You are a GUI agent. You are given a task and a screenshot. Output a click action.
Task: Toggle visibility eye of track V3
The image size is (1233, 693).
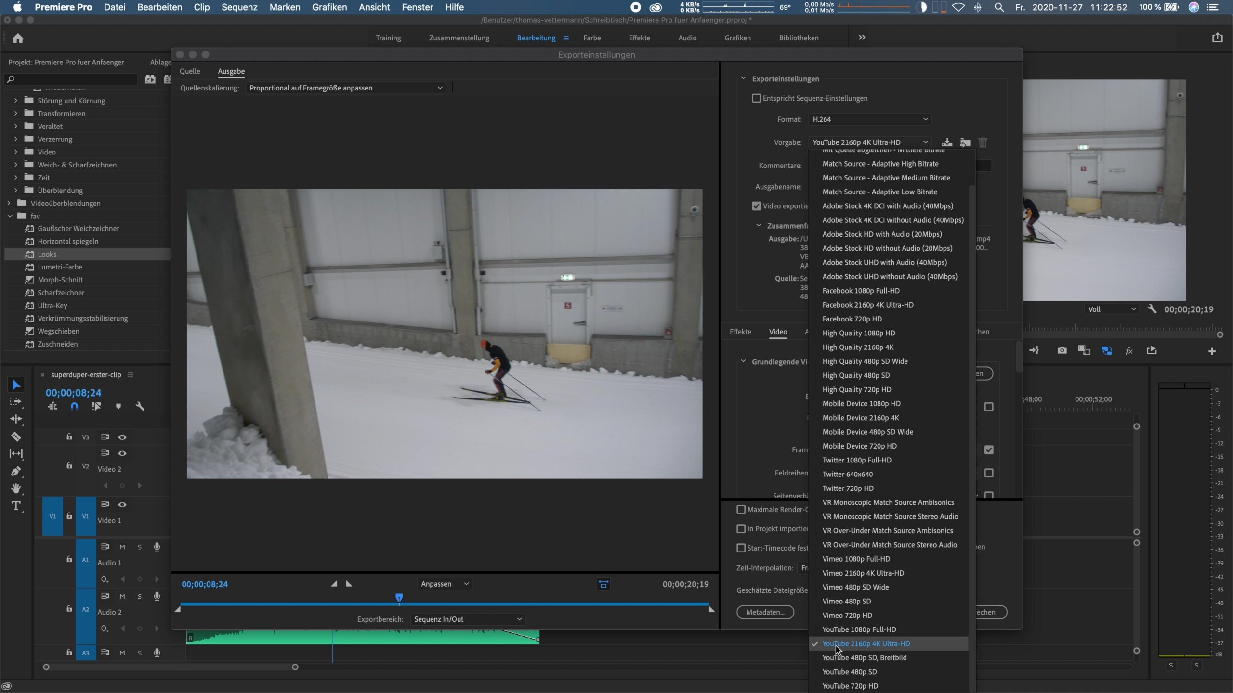point(122,437)
